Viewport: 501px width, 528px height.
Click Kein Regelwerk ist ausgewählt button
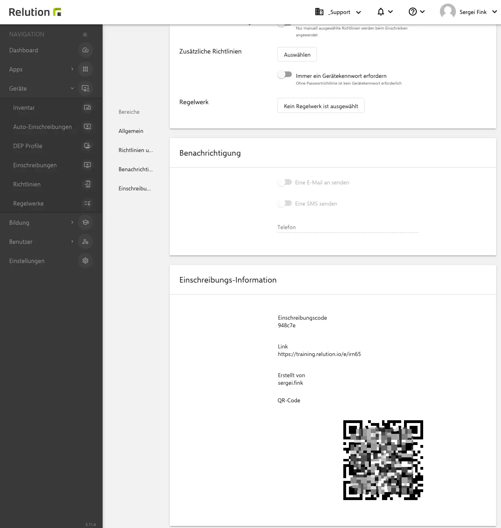pos(321,106)
